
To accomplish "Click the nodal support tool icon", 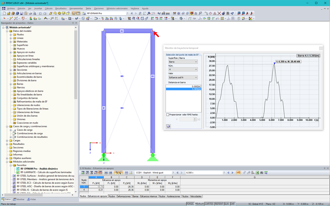I will pos(31,18).
